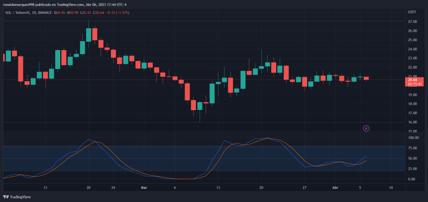Click the USDT currency label
The height and width of the screenshot is (202, 428).
point(412,11)
